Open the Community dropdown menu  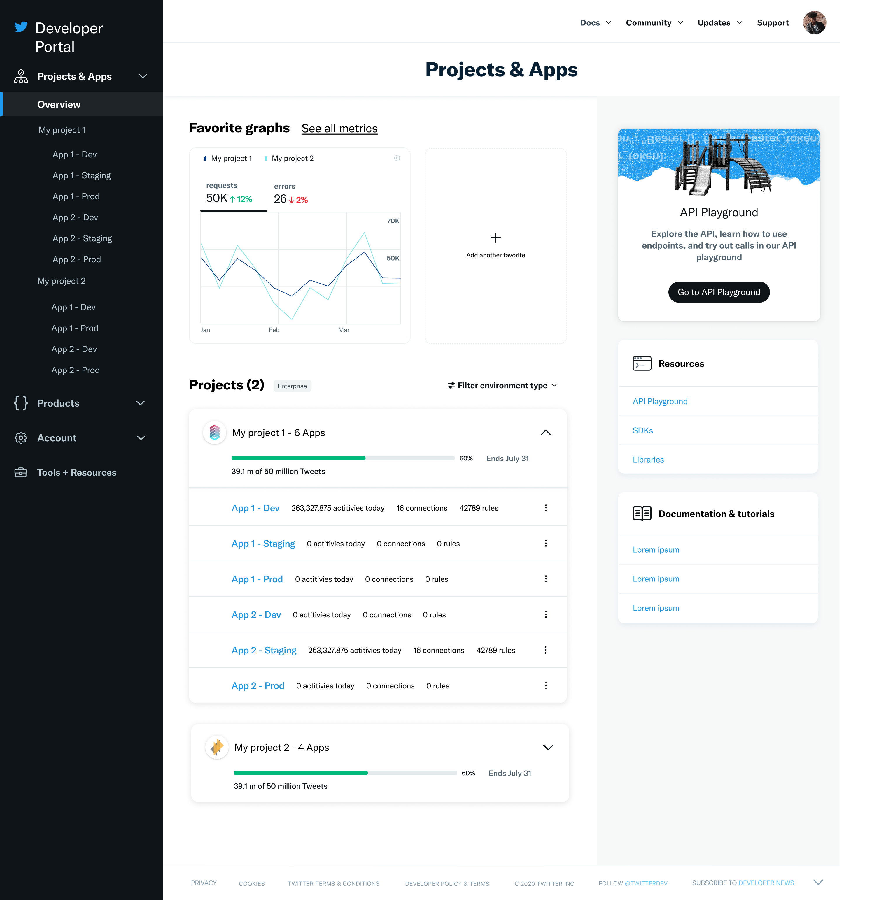pyautogui.click(x=654, y=22)
